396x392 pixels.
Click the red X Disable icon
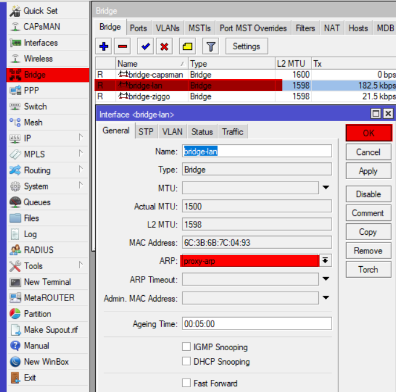pos(165,46)
